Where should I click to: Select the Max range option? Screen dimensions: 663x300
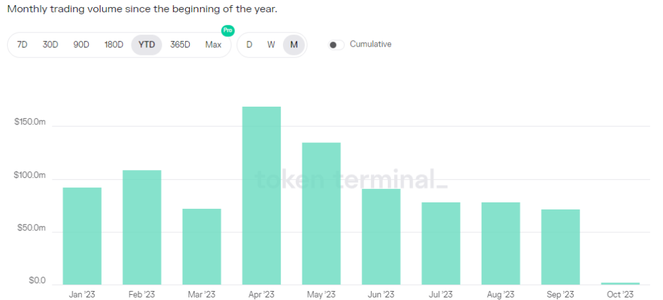(x=213, y=45)
